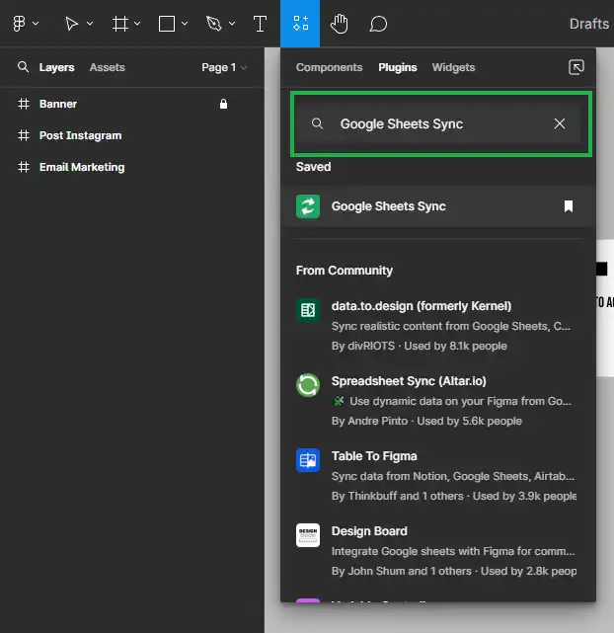
Task: Select the Text tool
Action: (x=260, y=24)
